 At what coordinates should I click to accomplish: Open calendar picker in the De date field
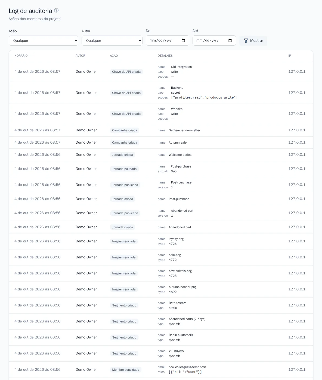[x=183, y=40]
